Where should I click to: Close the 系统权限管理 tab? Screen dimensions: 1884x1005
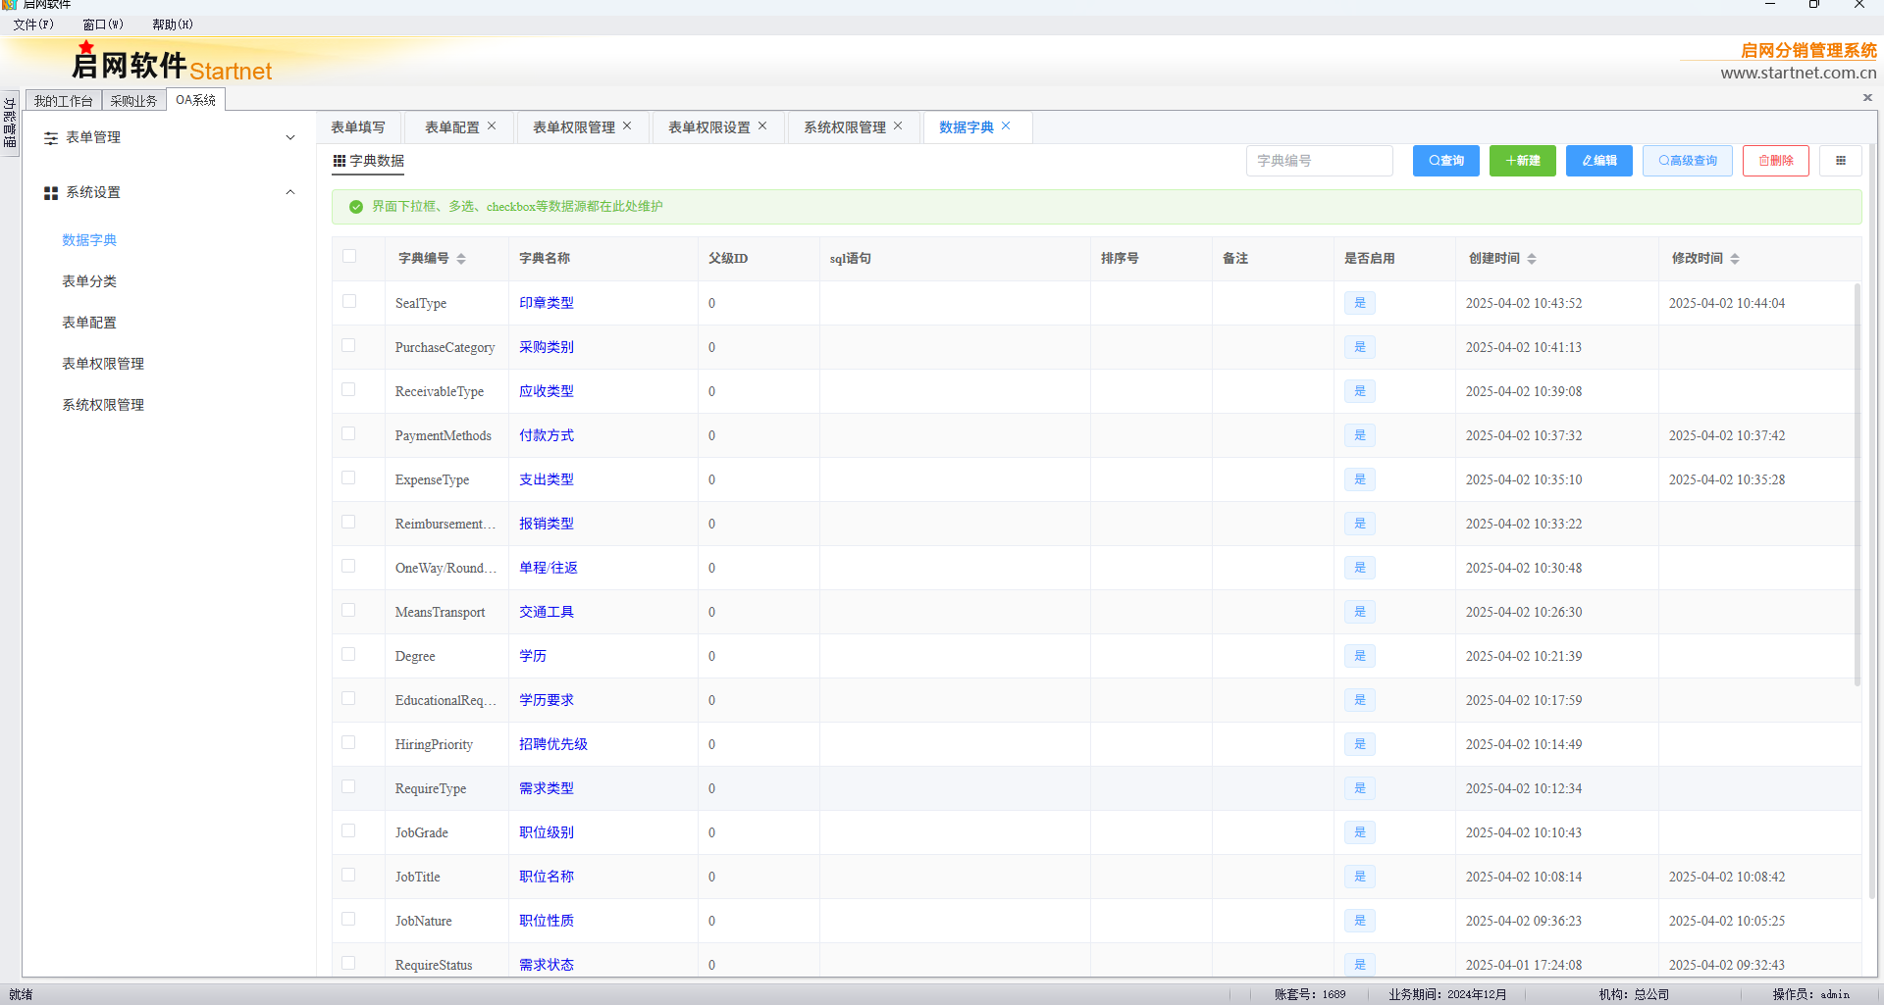pos(898,126)
